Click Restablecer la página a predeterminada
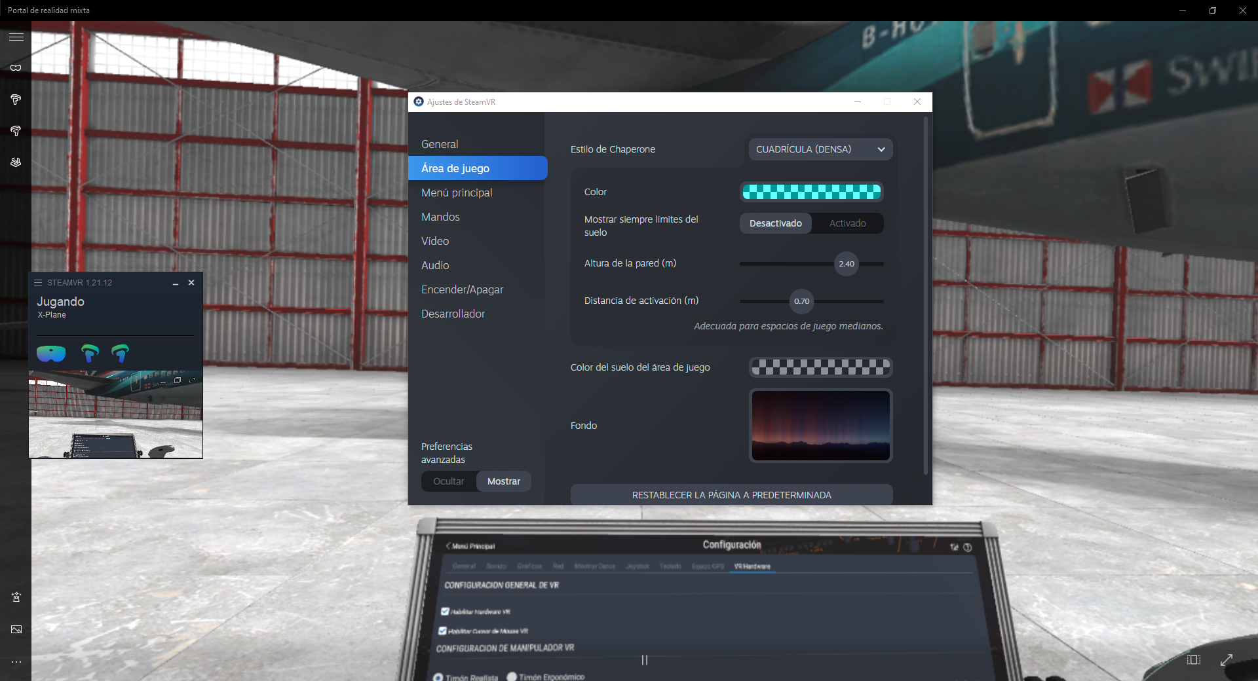 731,495
